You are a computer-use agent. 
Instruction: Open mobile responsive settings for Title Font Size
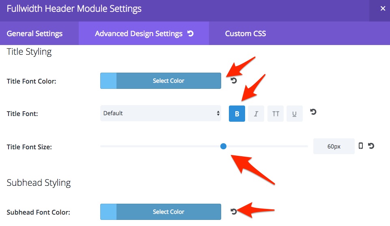(361, 146)
